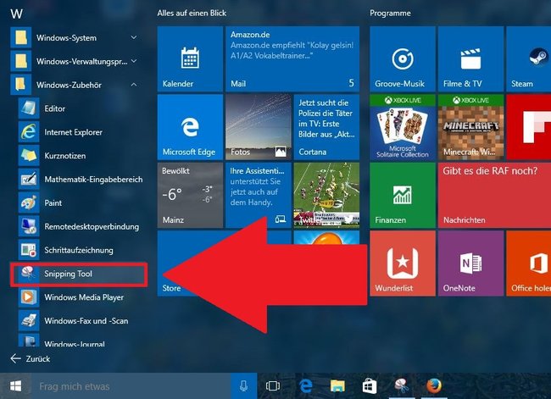The width and height of the screenshot is (551, 399).
Task: Click the Cortana microphone icon
Action: (x=243, y=386)
